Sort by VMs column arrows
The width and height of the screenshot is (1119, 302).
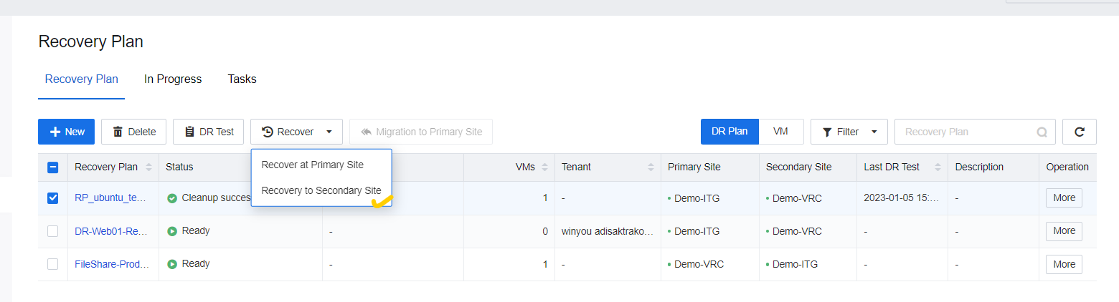coord(544,167)
